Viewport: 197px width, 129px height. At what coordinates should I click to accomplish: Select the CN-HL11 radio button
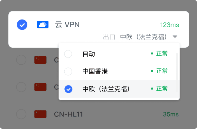[21, 114]
